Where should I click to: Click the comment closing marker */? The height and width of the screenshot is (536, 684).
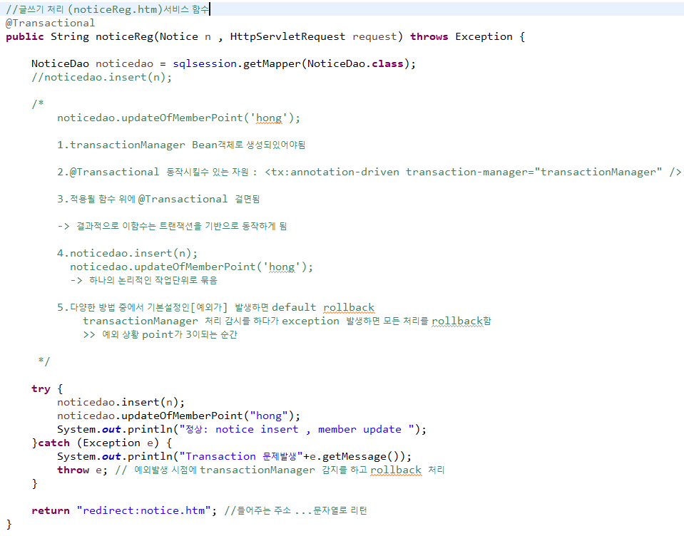coord(44,361)
